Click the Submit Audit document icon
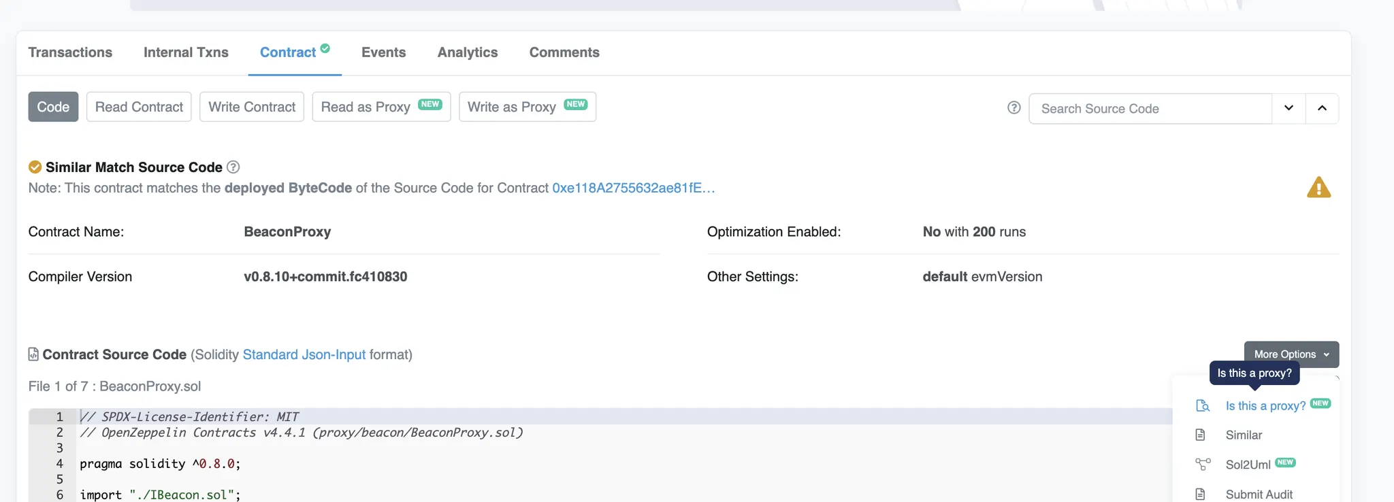The height and width of the screenshot is (502, 1394). [1201, 495]
